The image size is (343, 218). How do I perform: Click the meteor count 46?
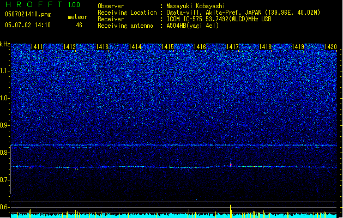pos(79,25)
